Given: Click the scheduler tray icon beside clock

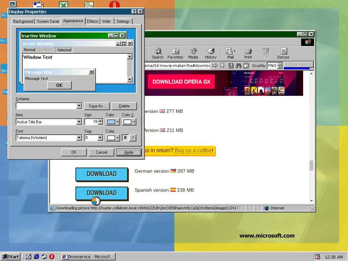Looking at the screenshot, I should 317,257.
